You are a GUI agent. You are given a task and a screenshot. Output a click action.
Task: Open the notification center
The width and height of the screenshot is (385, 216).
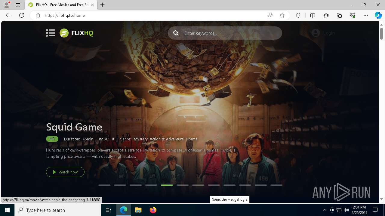(375, 210)
